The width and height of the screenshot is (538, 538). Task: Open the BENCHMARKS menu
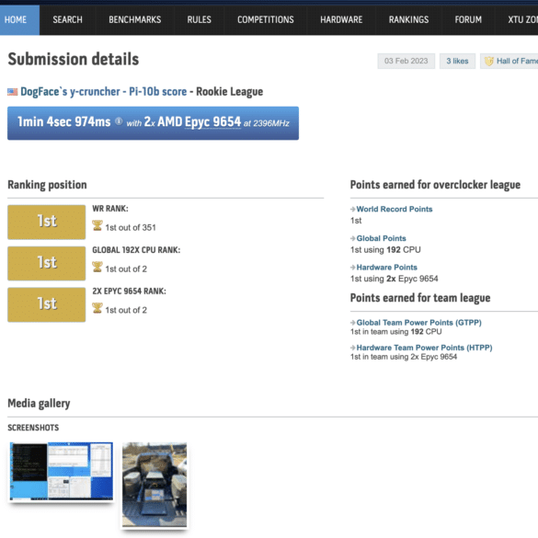click(x=135, y=19)
